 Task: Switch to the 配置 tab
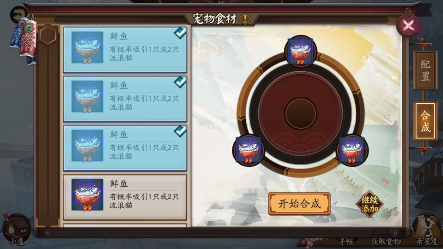(x=425, y=70)
